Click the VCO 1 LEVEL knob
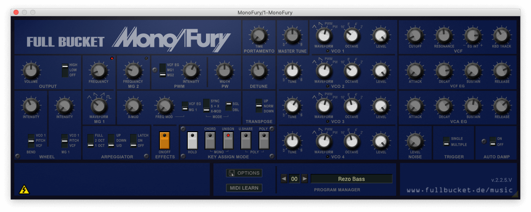 point(381,36)
